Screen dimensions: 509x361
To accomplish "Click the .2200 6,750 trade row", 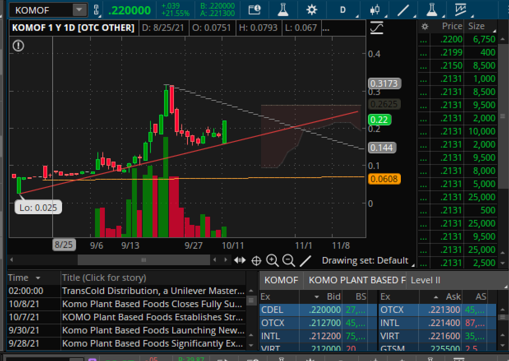I will (458, 39).
